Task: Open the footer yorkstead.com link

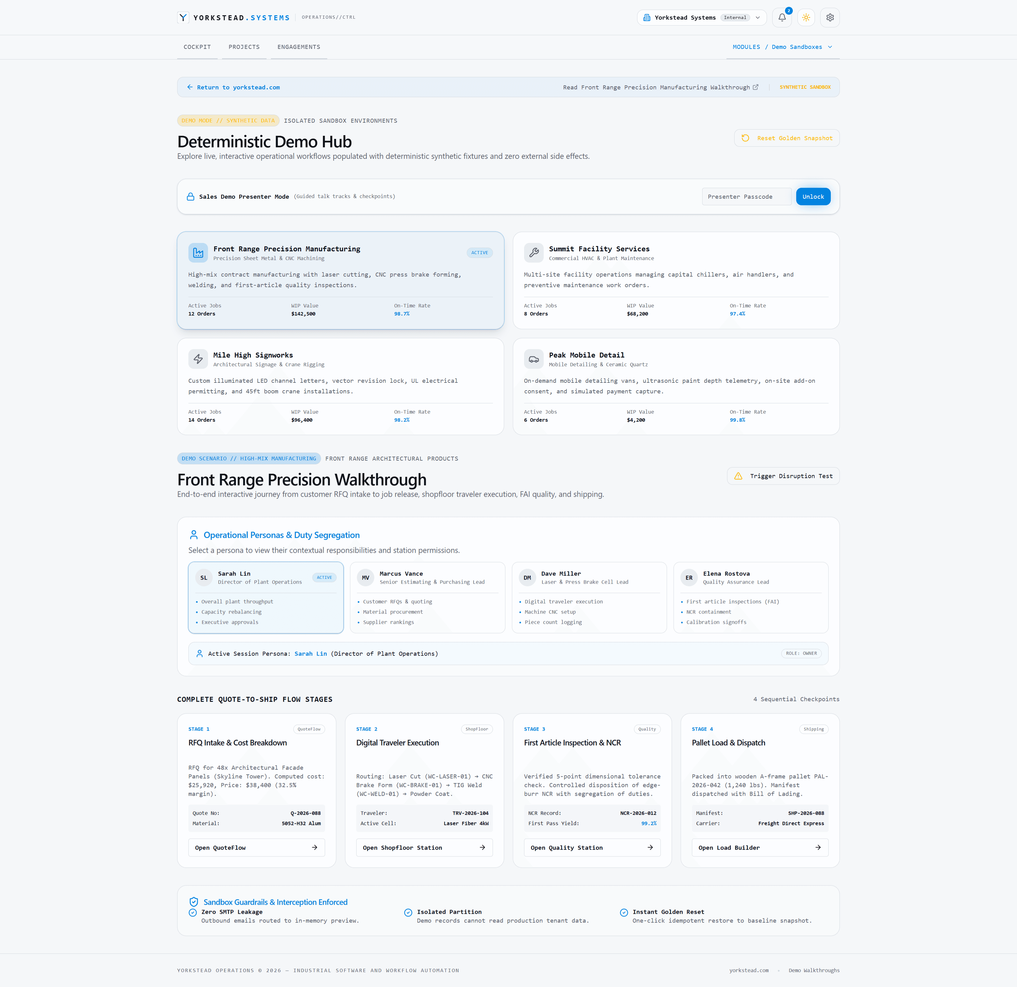Action: coord(749,970)
